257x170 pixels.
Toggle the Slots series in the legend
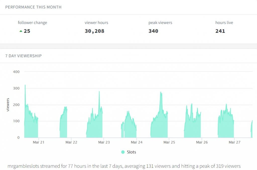[129, 152]
